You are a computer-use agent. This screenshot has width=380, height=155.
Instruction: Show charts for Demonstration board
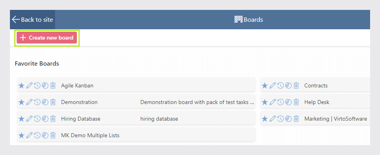(45, 102)
